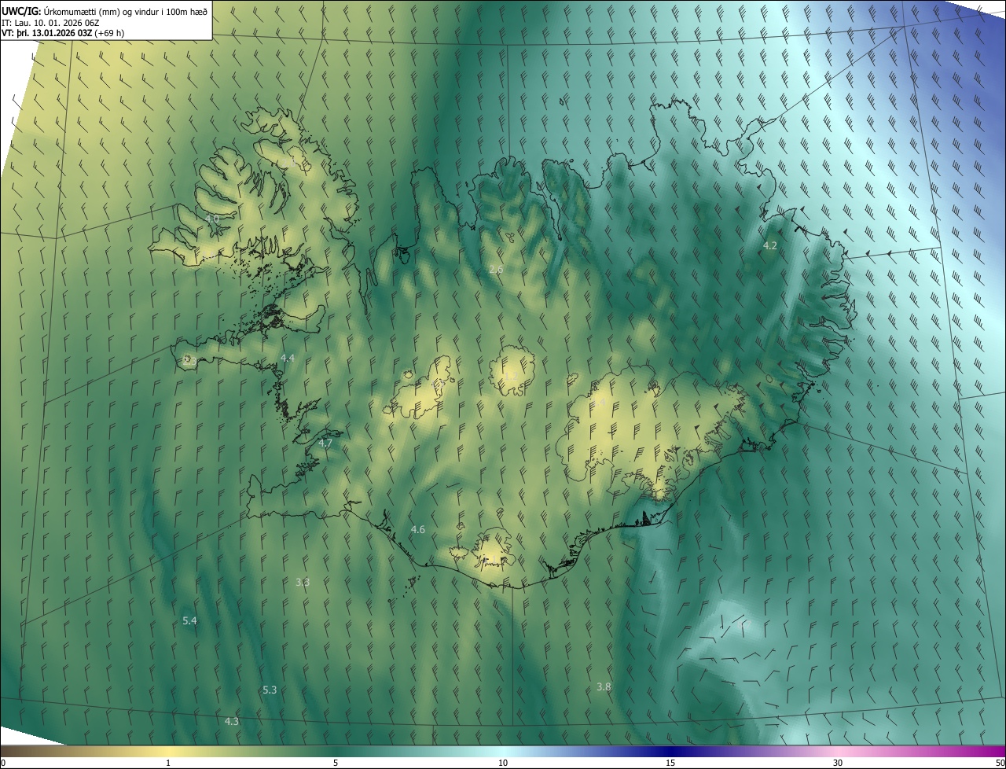
Task: Click the 4.0 value on the Westfjords
Action: click(x=212, y=219)
